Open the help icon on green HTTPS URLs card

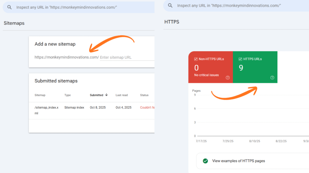pos(272,77)
